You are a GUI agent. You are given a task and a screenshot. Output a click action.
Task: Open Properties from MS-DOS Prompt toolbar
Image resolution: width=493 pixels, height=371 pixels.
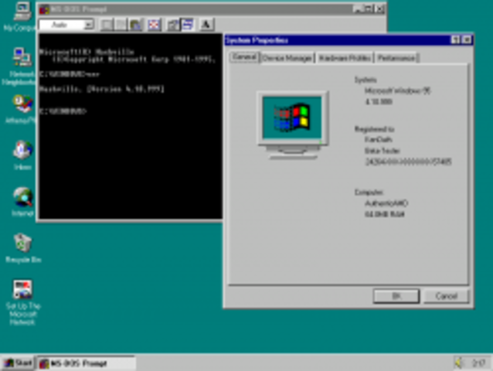pos(173,25)
